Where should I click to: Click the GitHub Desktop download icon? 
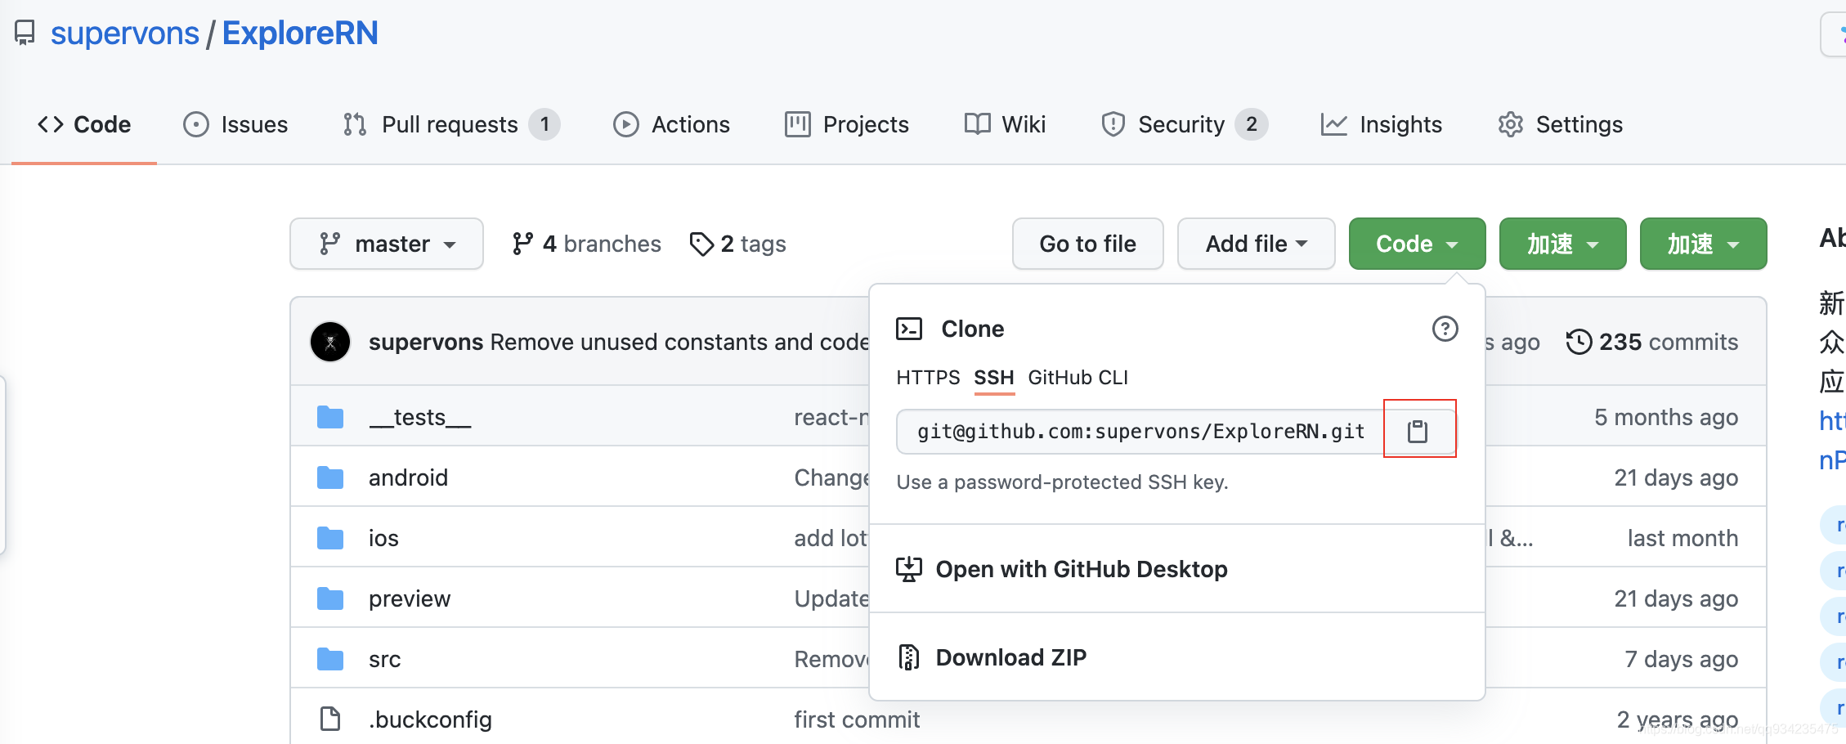pos(909,569)
